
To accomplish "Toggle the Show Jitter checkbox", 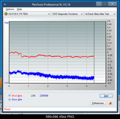I will [x=9, y=99].
